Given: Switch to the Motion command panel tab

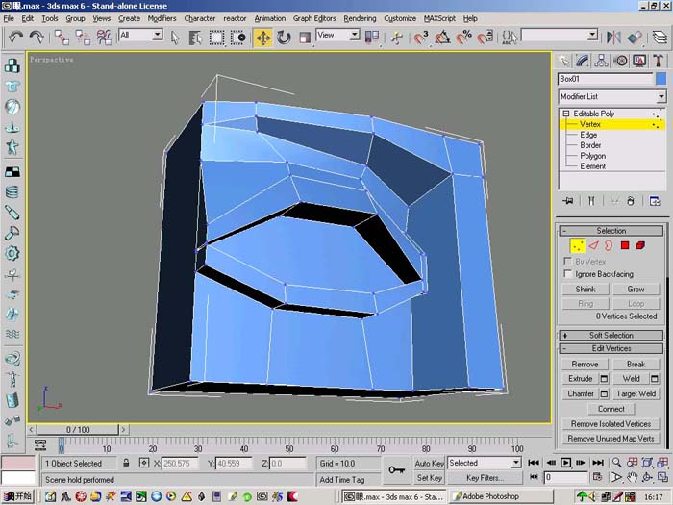Looking at the screenshot, I should (621, 61).
